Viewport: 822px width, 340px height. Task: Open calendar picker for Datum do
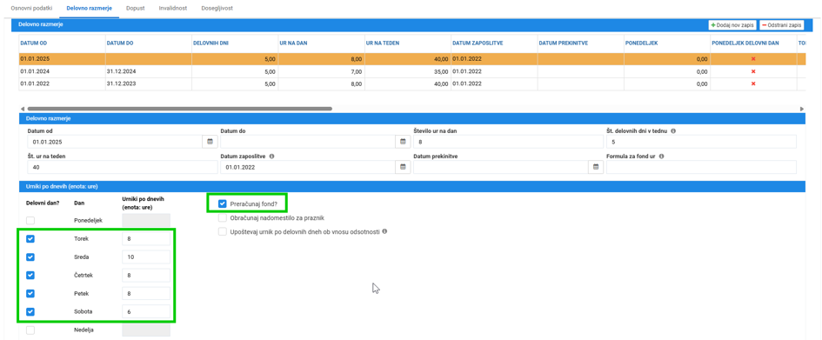[x=403, y=142]
